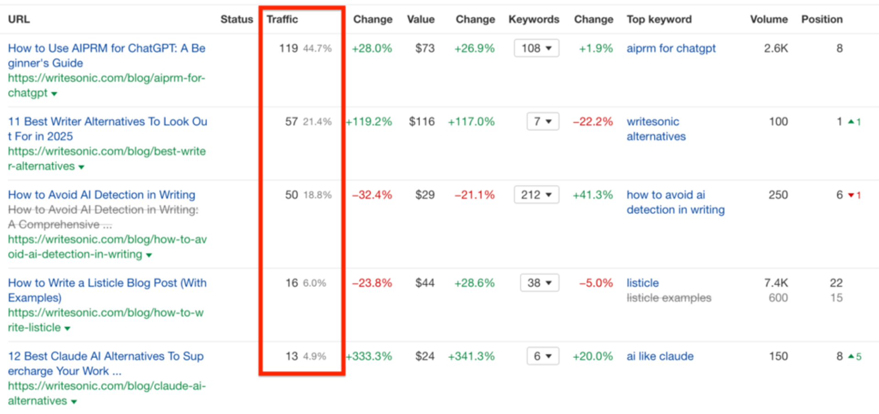Open the 38 keywords dropdown

540,283
